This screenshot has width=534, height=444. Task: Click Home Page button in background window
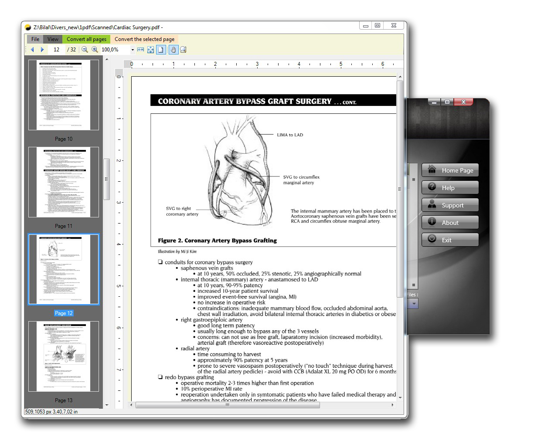coord(450,170)
